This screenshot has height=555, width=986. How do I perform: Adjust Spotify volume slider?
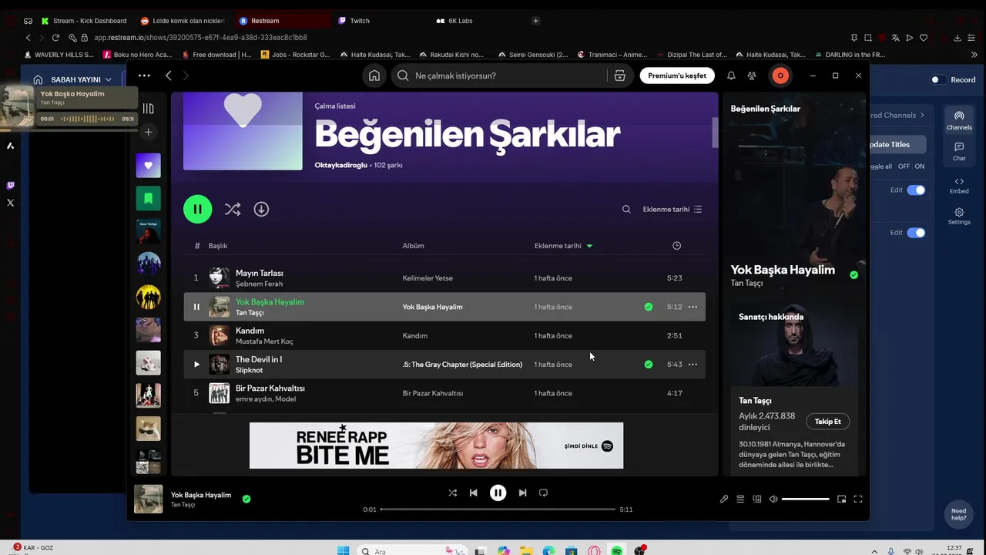[x=805, y=499]
